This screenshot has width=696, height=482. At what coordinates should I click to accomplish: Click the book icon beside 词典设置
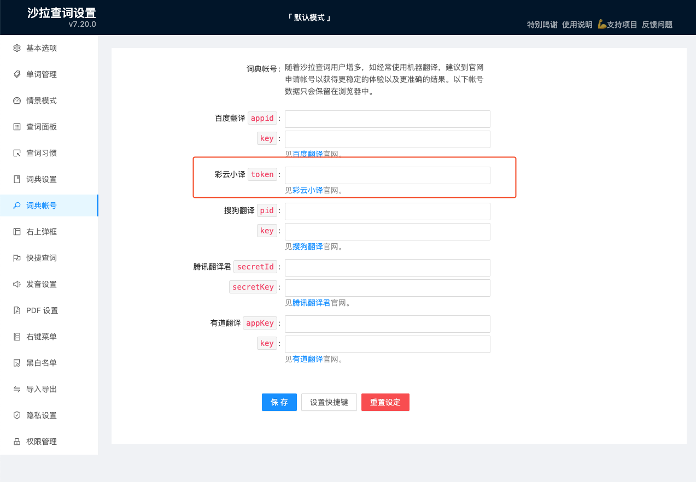(x=17, y=179)
